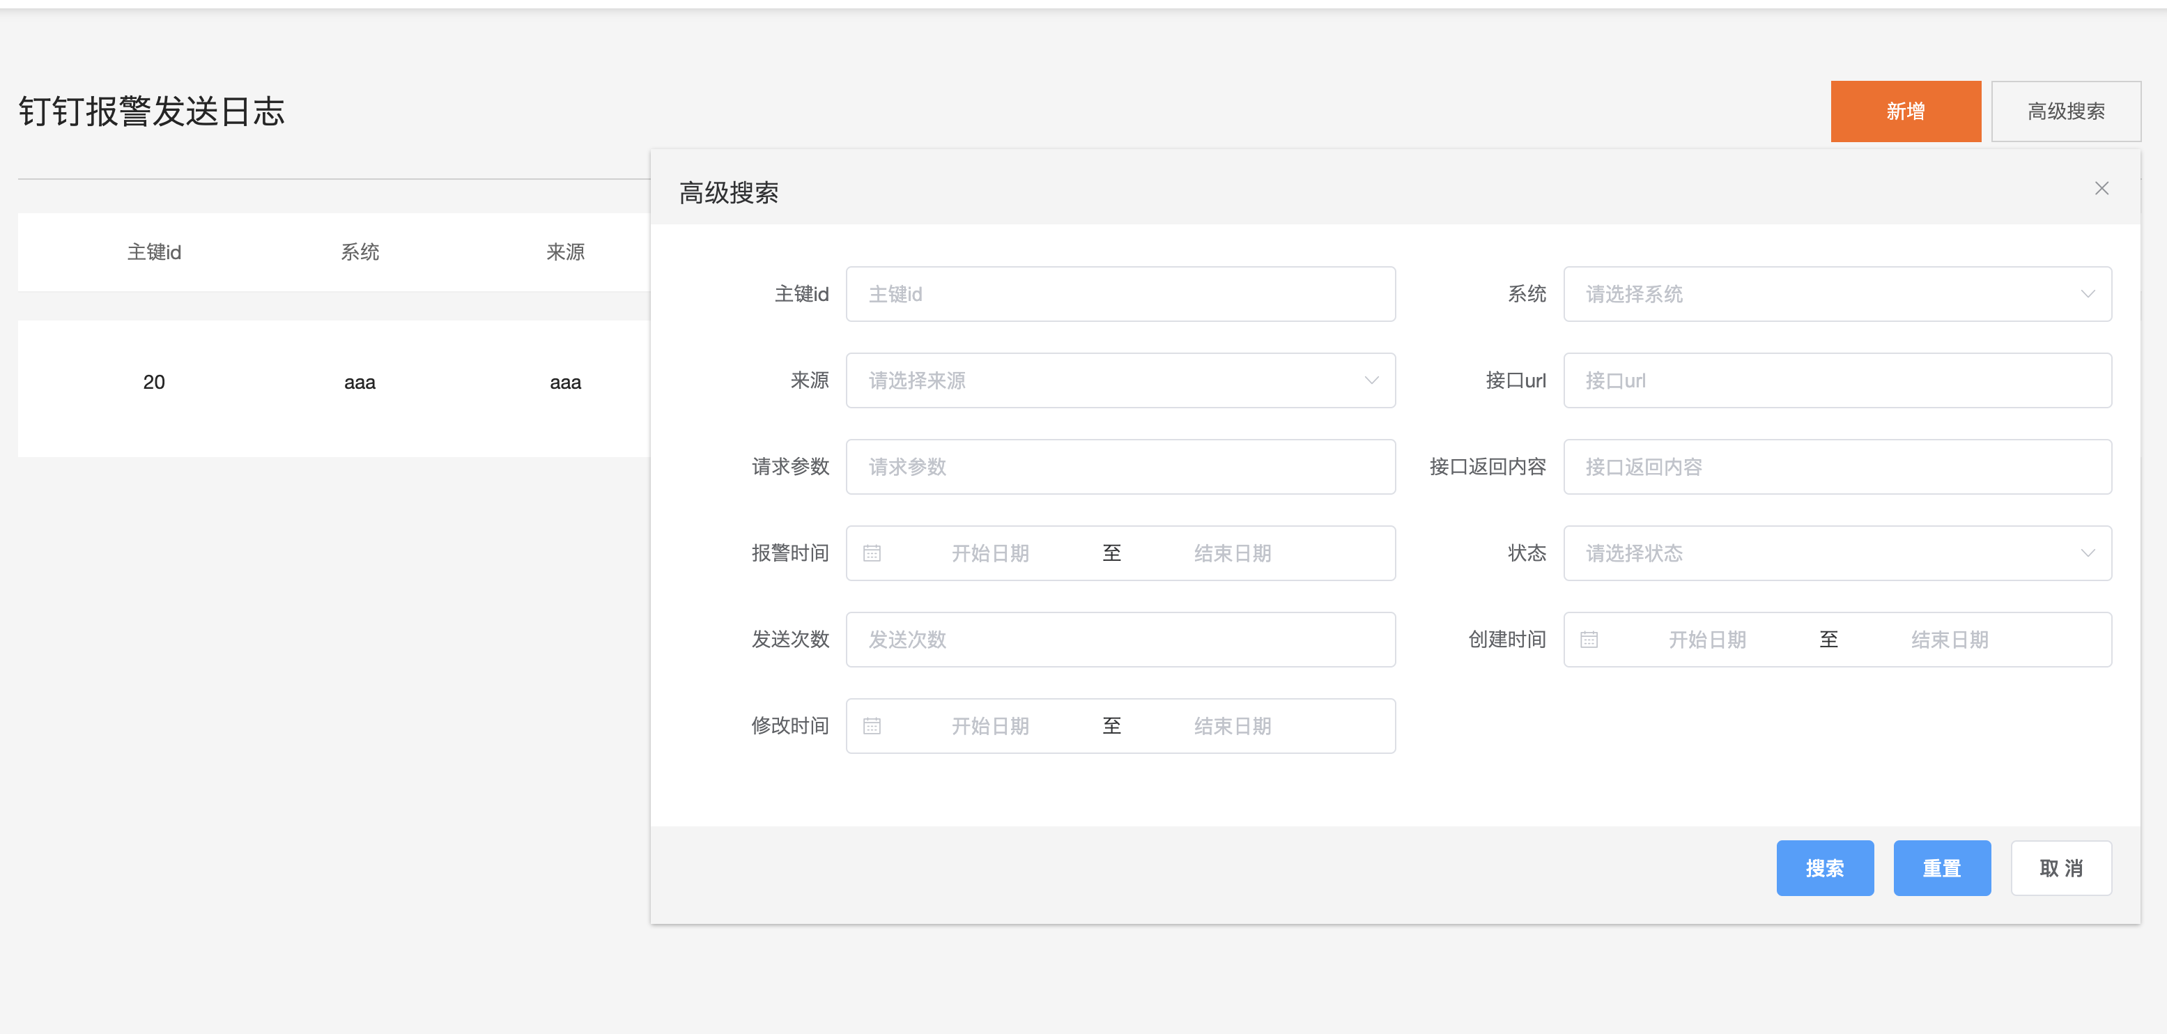Focus the 发送次数 input field
The height and width of the screenshot is (1034, 2167).
coord(1120,640)
